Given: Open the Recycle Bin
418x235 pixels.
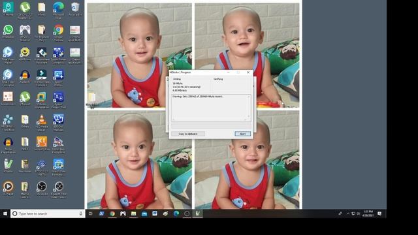Looking at the screenshot, I should coord(75,9).
